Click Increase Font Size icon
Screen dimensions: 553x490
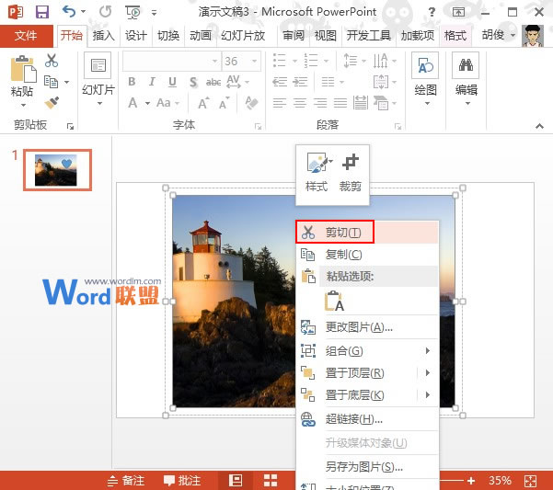(203, 103)
